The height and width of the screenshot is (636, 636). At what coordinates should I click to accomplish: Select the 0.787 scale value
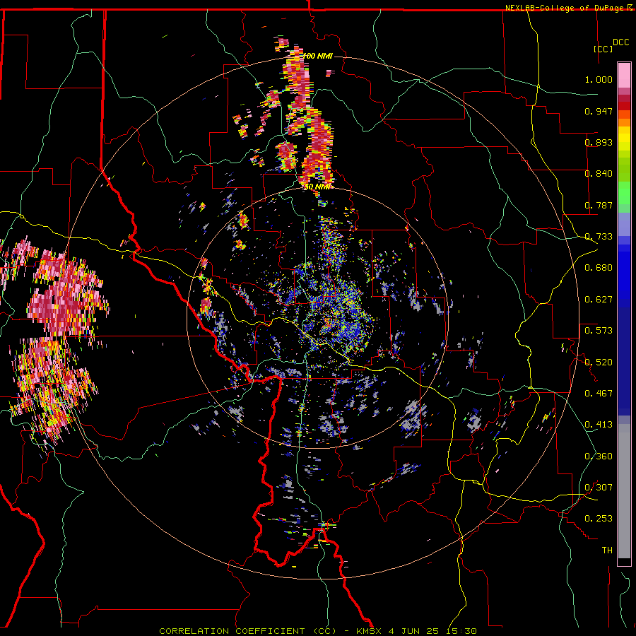tap(599, 205)
